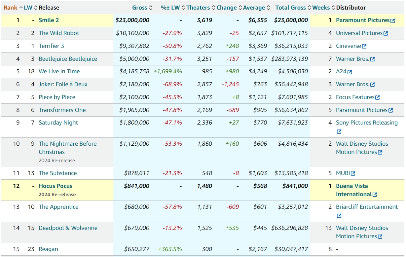The height and width of the screenshot is (257, 406).
Task: Click the sort icon beside Total Gross
Action: point(309,8)
